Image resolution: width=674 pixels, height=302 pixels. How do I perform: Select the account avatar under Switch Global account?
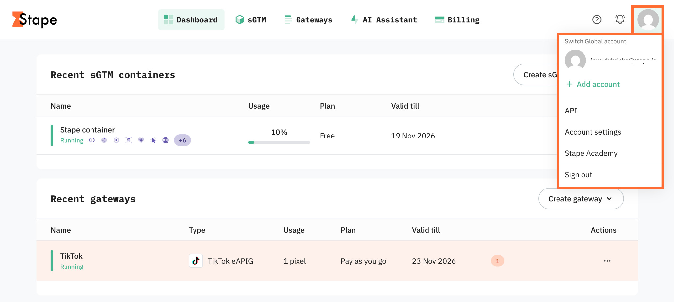click(x=575, y=60)
